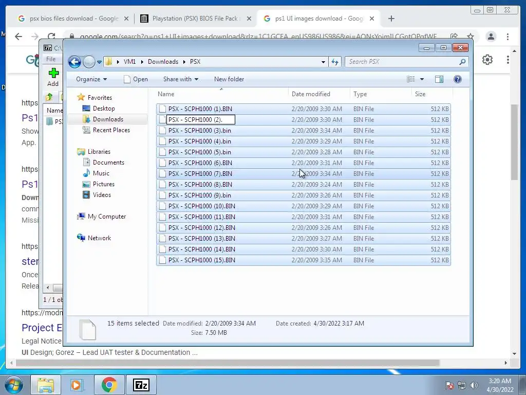Select My Computer in navigation pane
The image size is (526, 395).
[107, 217]
